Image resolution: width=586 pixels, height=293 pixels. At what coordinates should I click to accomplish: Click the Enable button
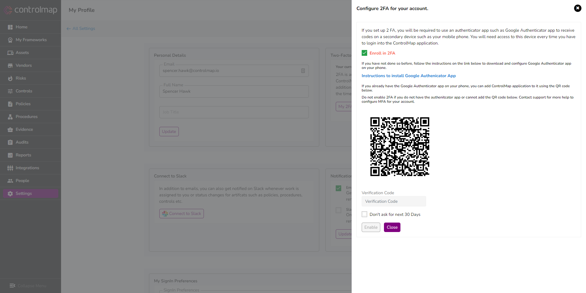click(x=371, y=227)
